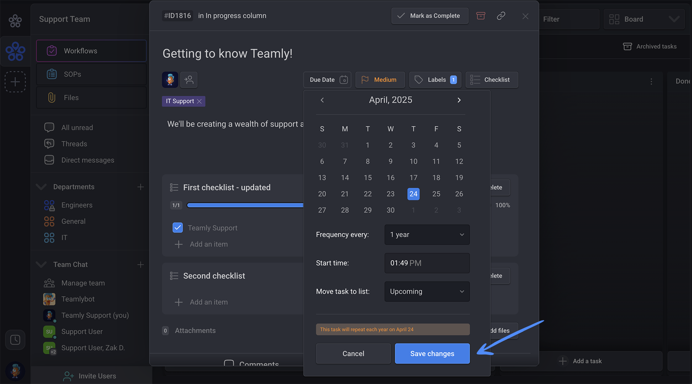Open Workflows in the sidebar
This screenshot has height=384, width=692.
click(x=91, y=51)
